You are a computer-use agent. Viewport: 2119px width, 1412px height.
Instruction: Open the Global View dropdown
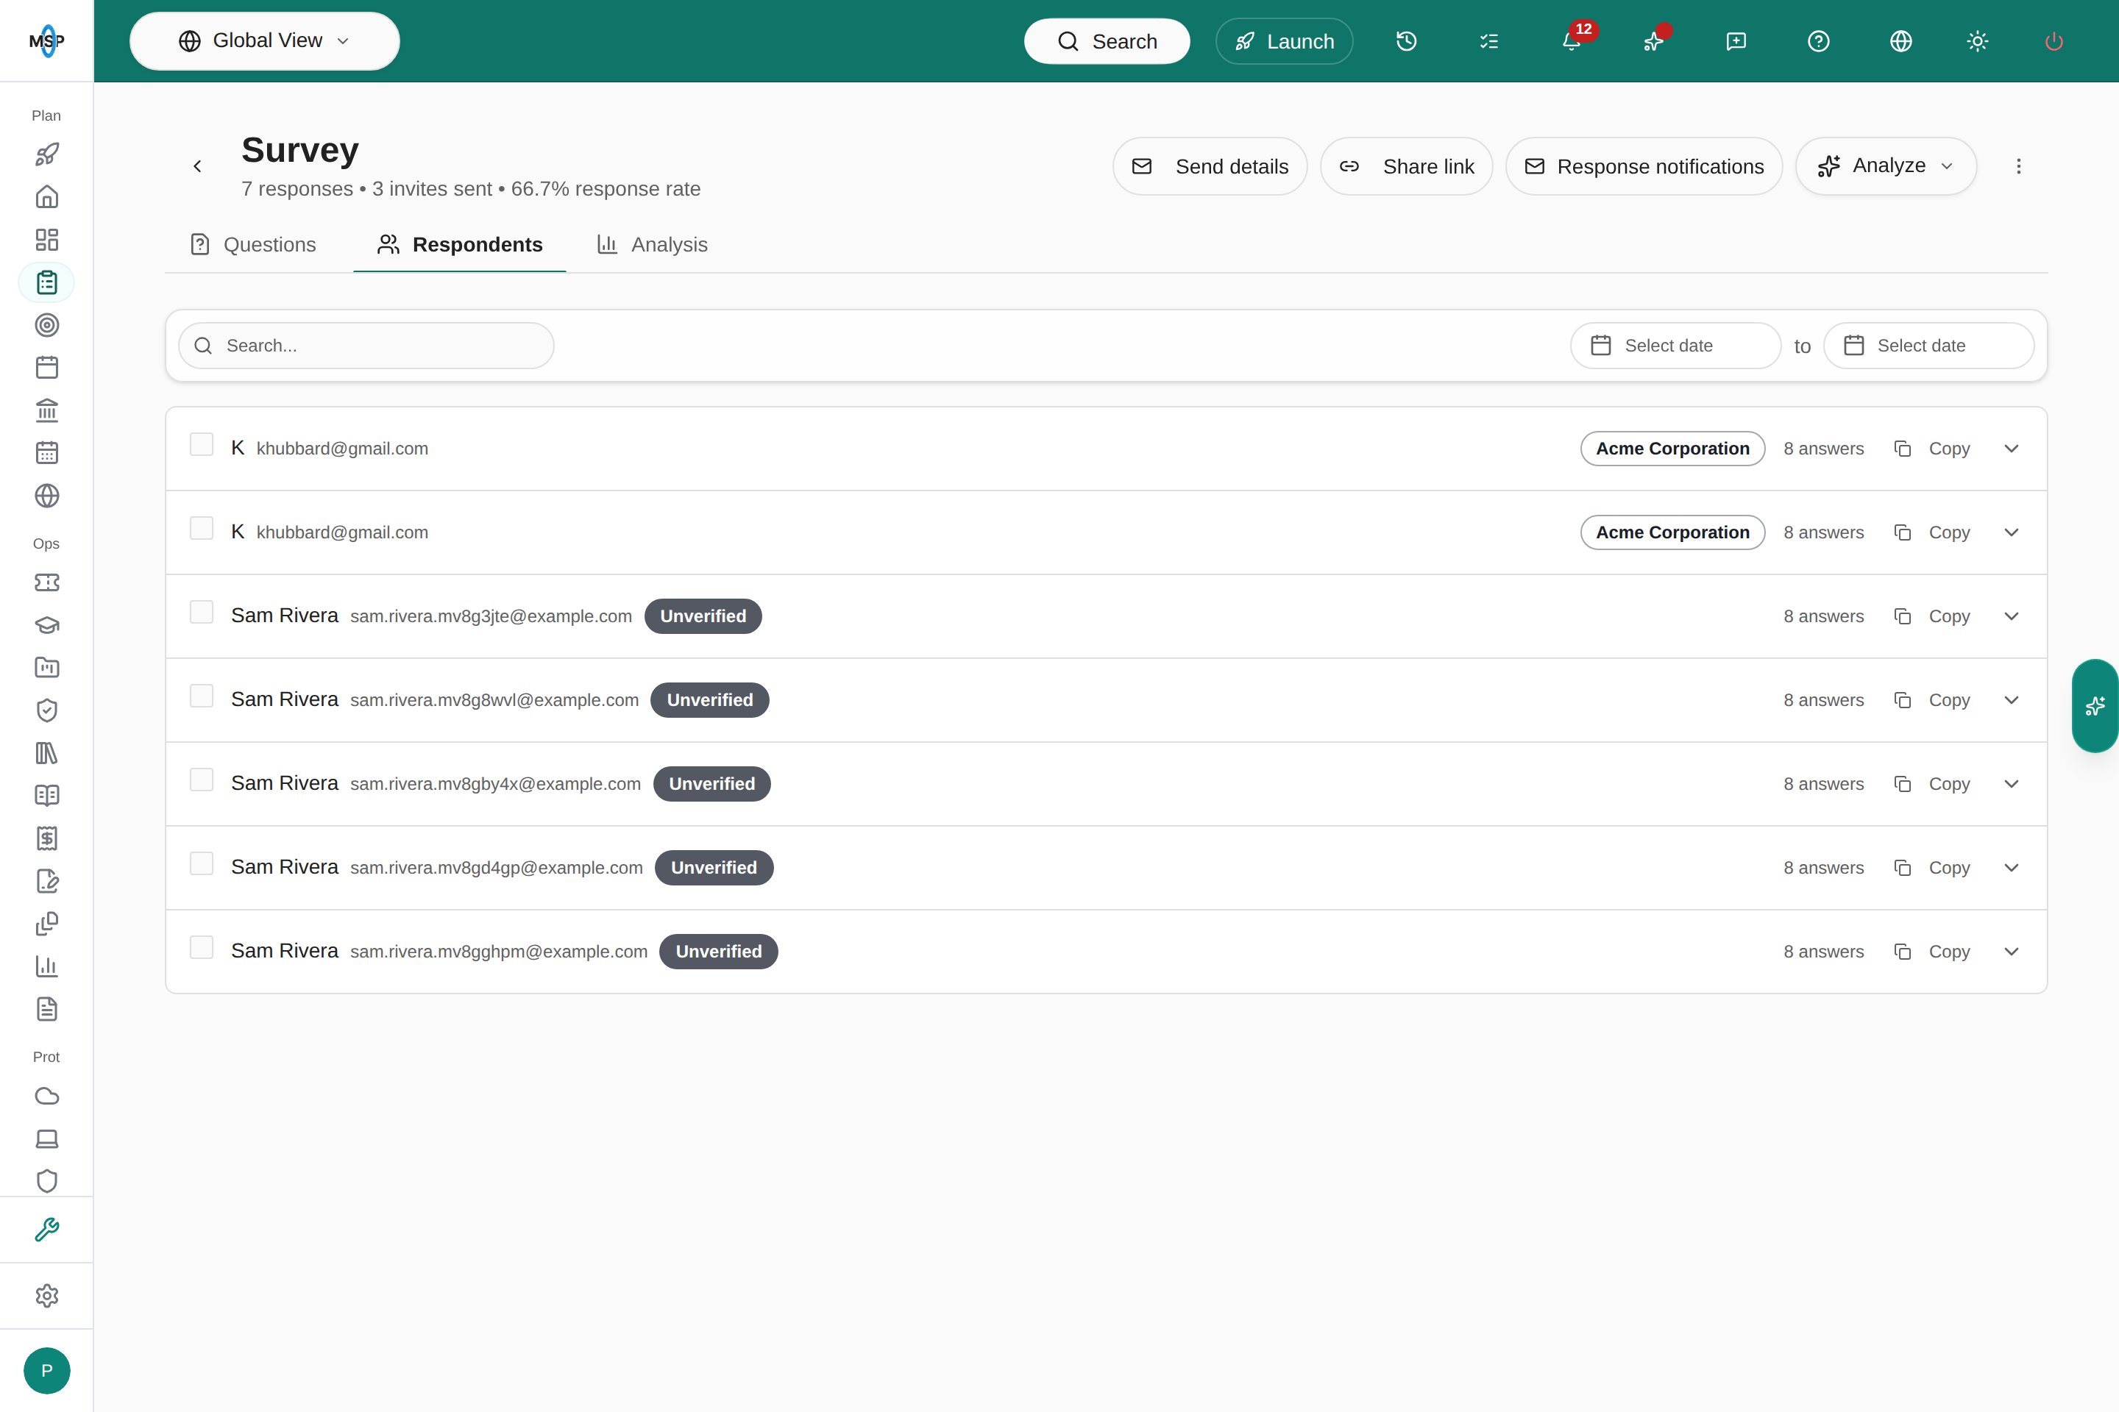pyautogui.click(x=265, y=41)
